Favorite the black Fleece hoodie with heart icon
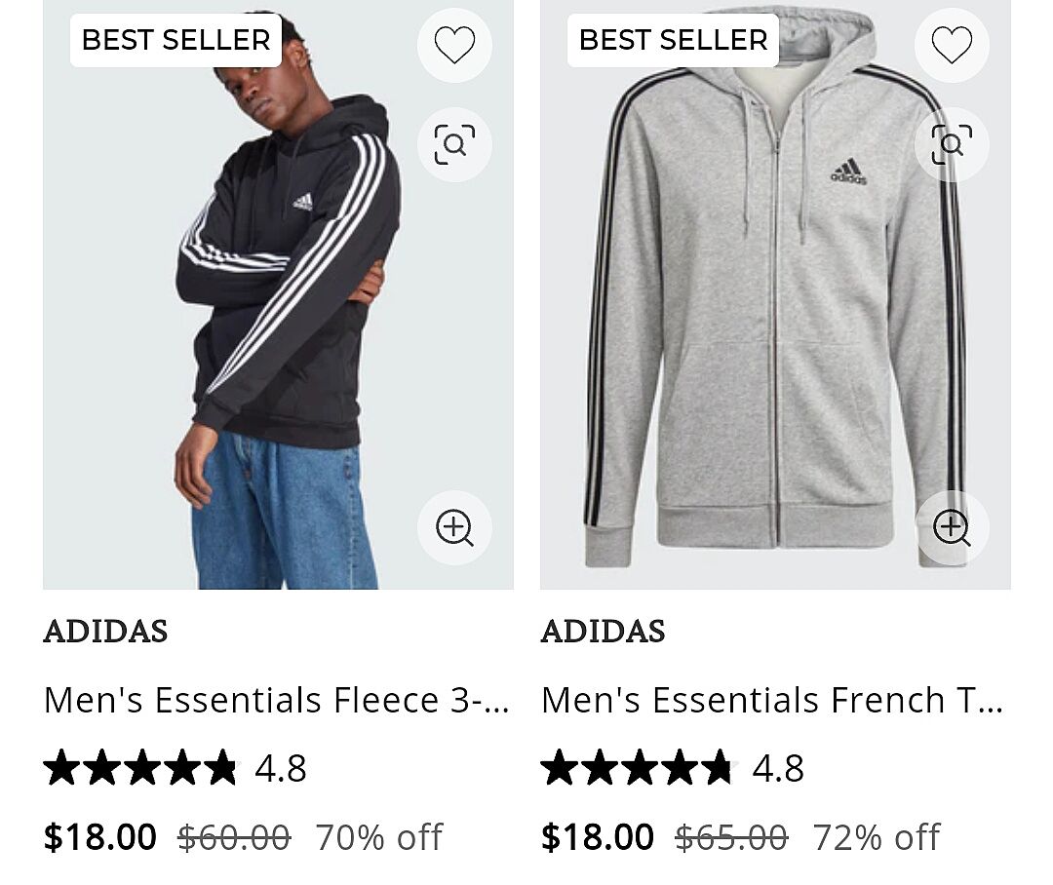Screen dimensions: 1053x885 pos(454,45)
